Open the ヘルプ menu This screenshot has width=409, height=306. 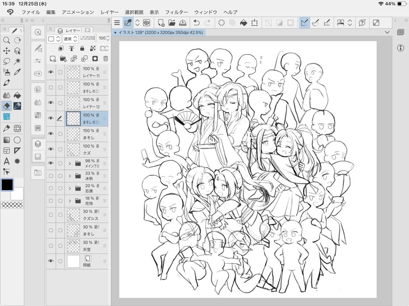230,12
